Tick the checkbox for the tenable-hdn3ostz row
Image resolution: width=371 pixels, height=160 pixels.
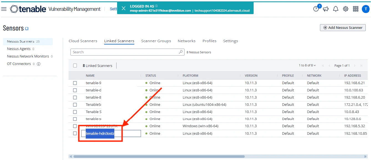(75, 133)
